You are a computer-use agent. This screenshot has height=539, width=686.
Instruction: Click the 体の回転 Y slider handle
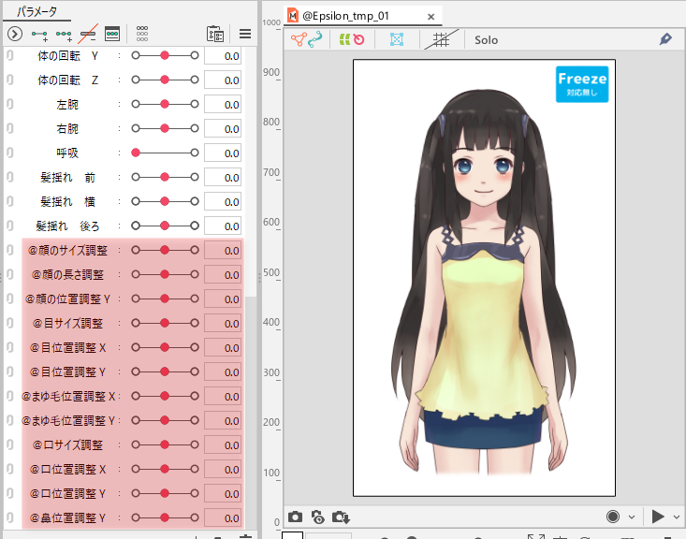click(x=165, y=55)
